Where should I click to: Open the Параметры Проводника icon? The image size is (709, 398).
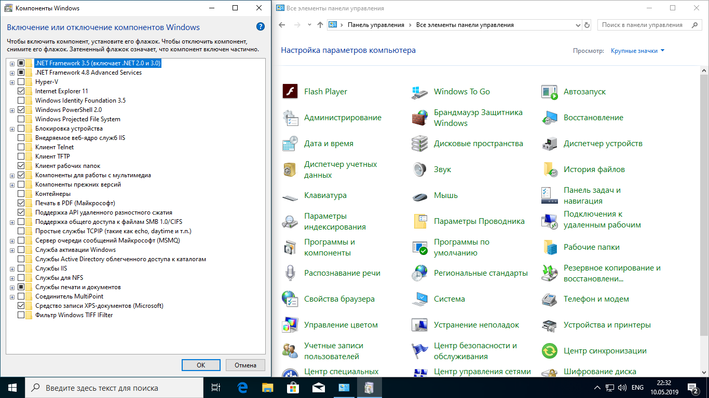[419, 221]
